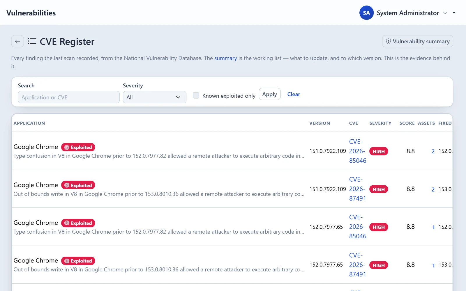Tick the Known exploited only checkbox
Viewport: 466px width, 291px height.
[196, 95]
